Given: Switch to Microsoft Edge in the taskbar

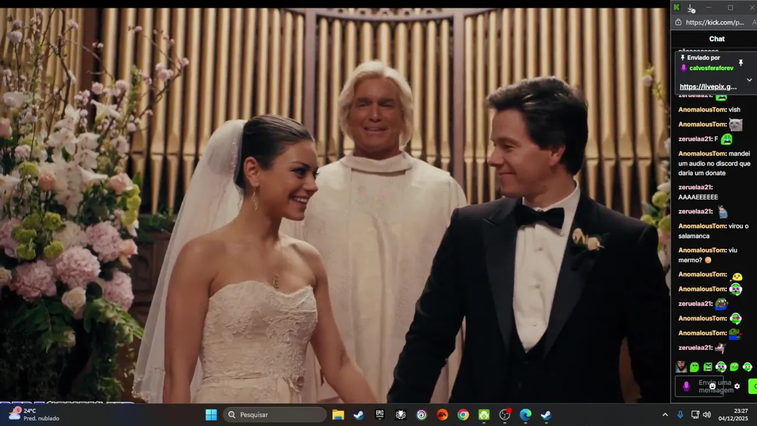Looking at the screenshot, I should click(525, 415).
